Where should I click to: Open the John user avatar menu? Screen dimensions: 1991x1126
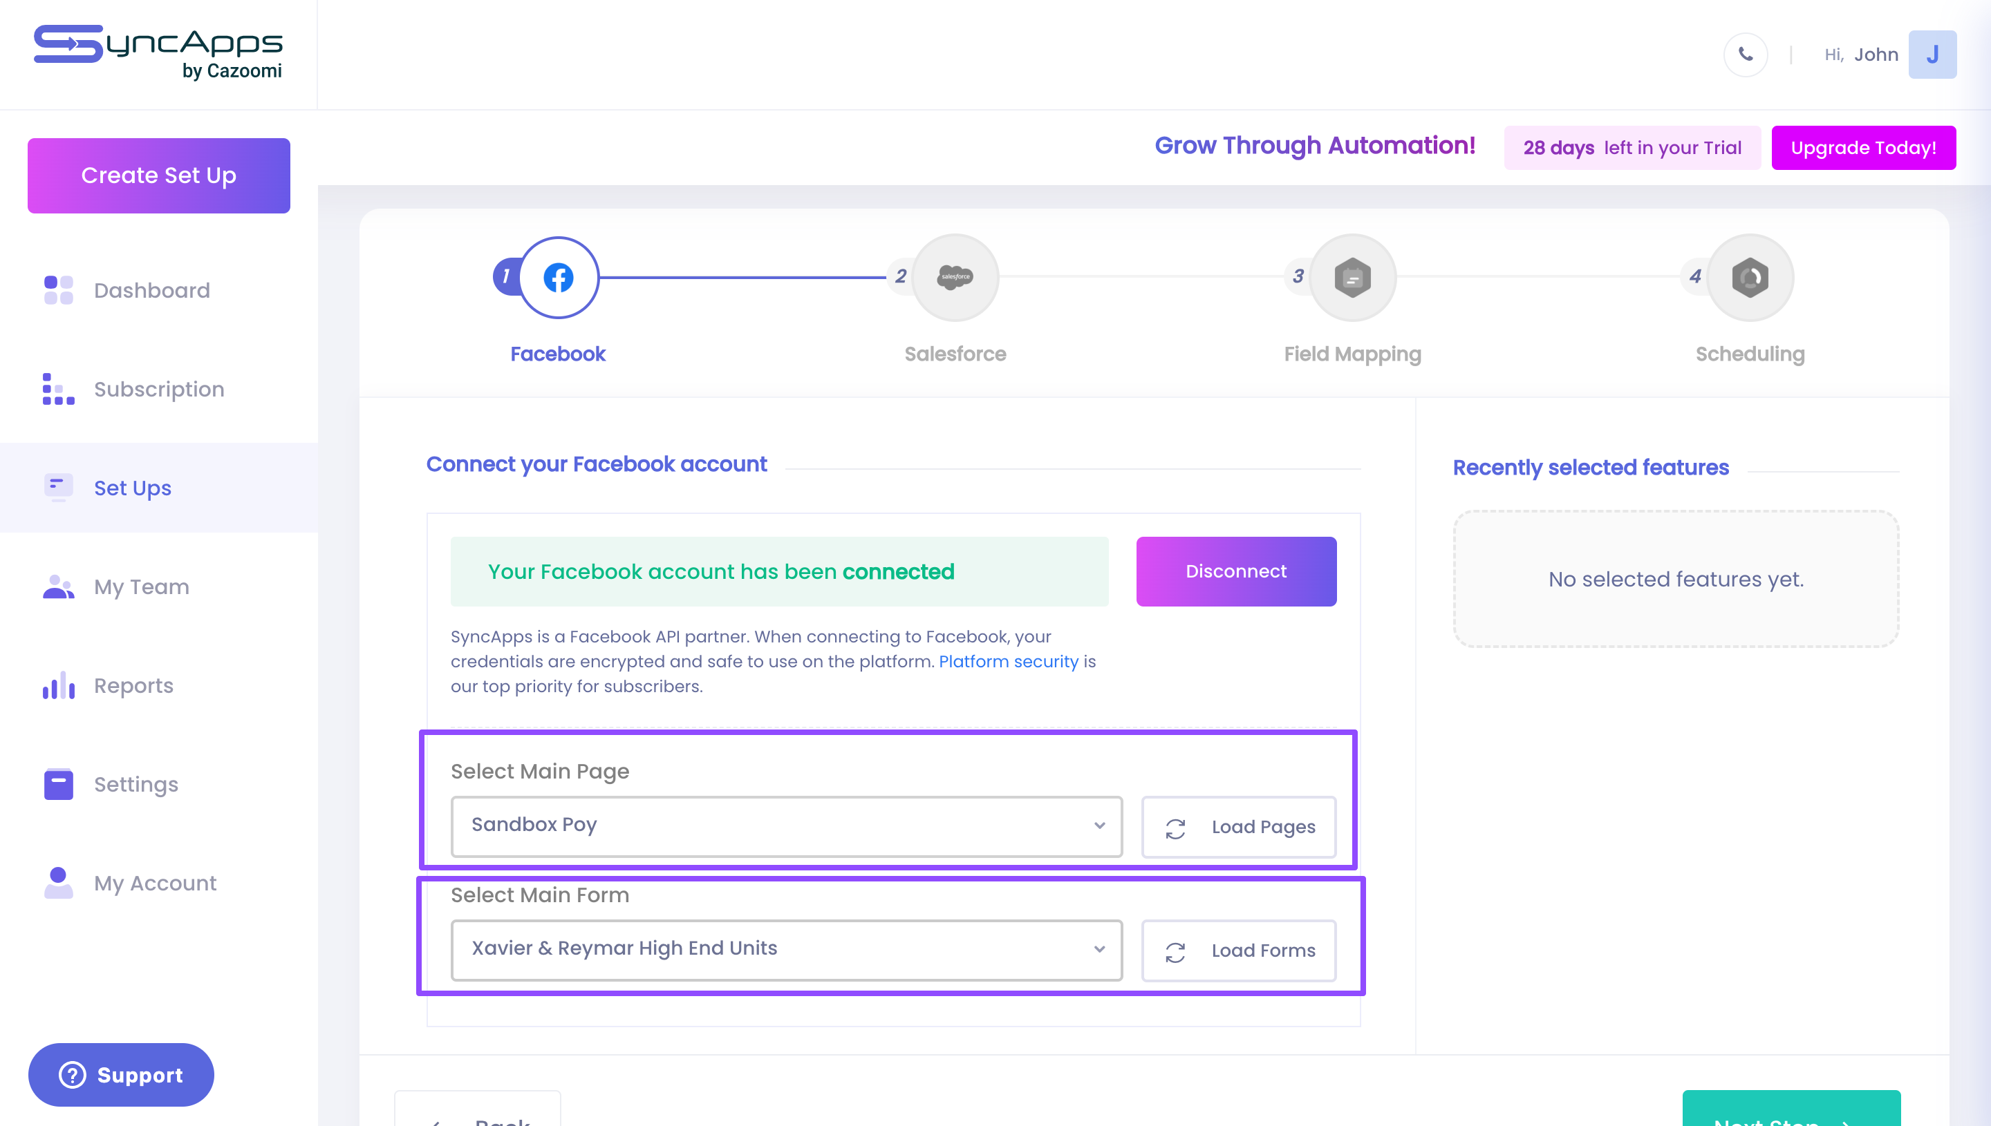coord(1932,54)
